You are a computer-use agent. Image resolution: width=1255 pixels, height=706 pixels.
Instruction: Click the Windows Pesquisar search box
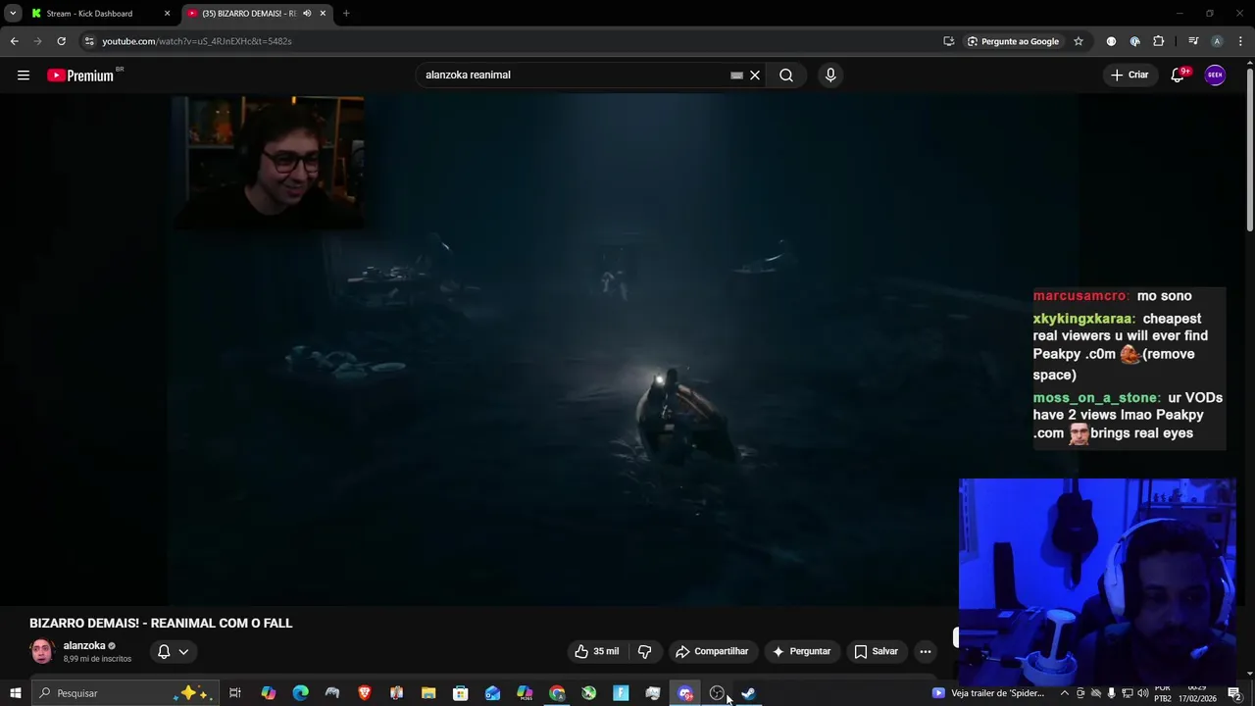tap(125, 693)
